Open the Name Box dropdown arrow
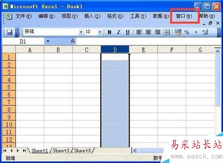 point(48,41)
